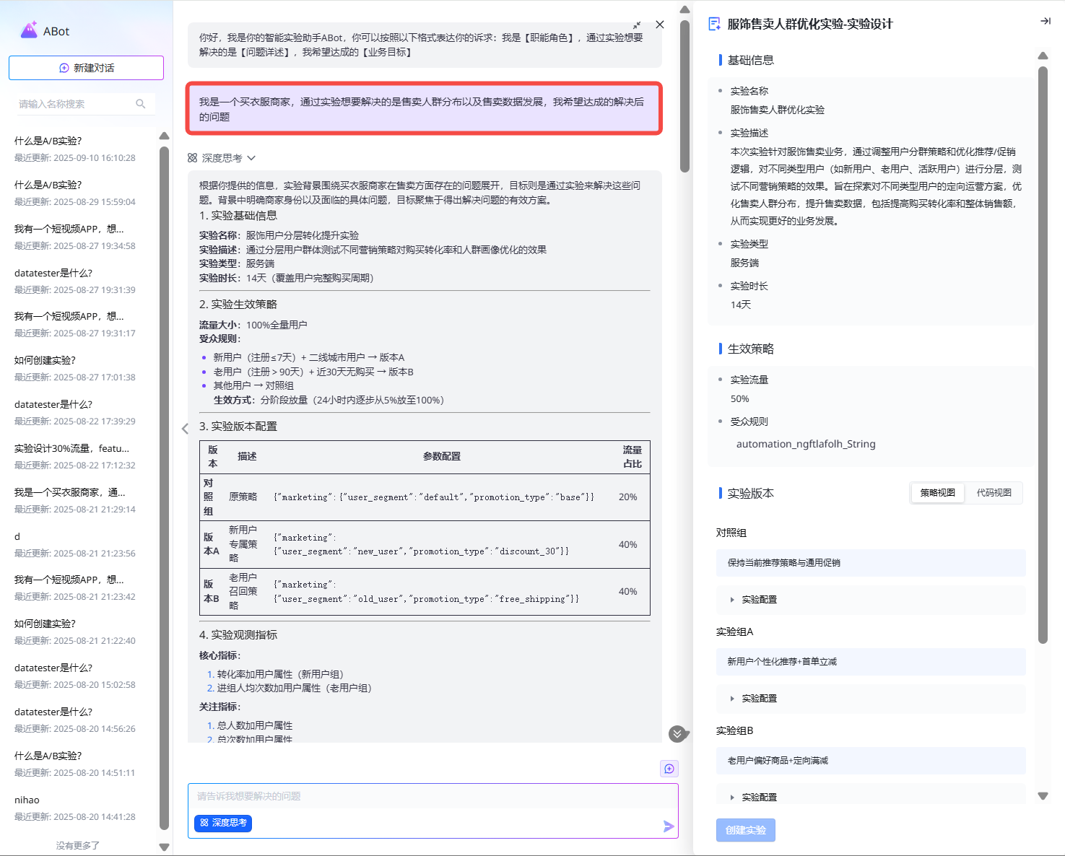
Task: Click the document icon beside 服饰售卖人群优化实验-实验设计
Action: (715, 24)
